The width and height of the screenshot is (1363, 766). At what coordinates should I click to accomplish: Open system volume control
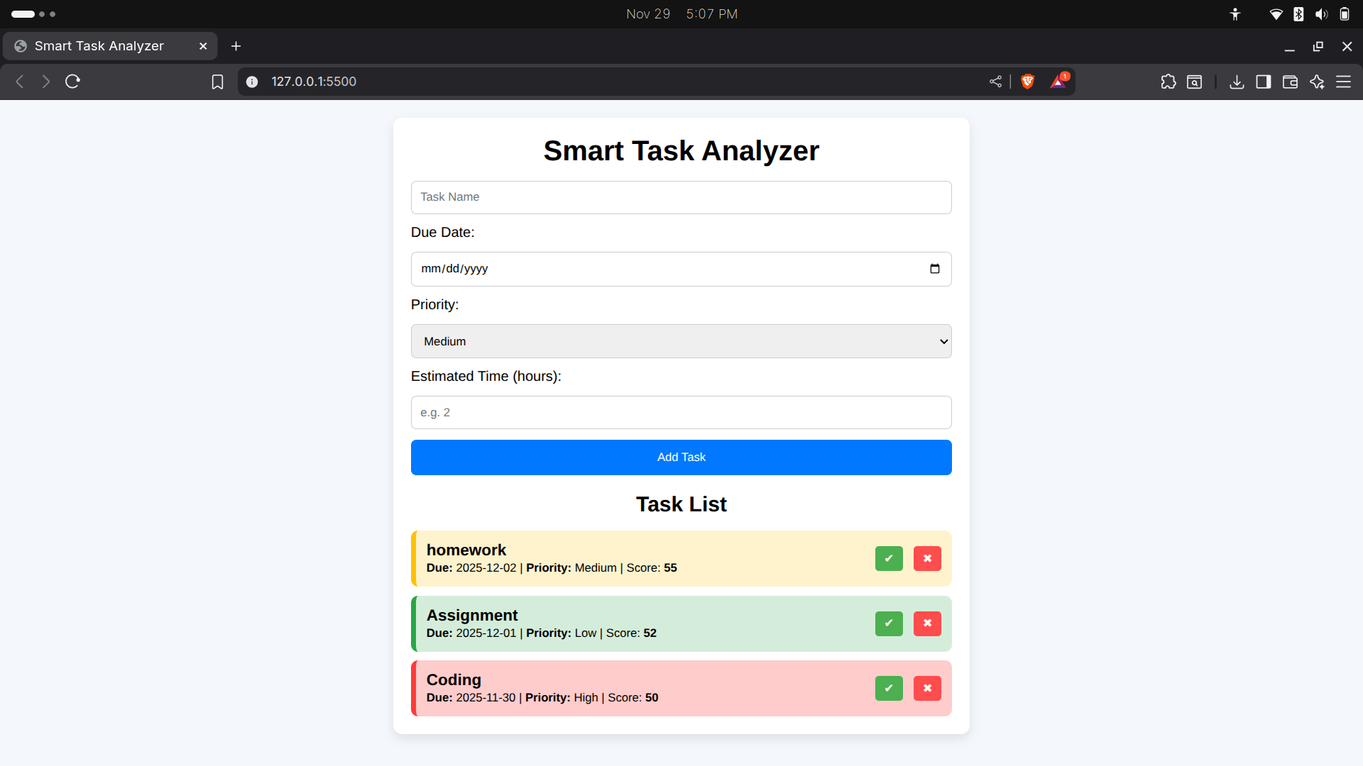tap(1321, 14)
